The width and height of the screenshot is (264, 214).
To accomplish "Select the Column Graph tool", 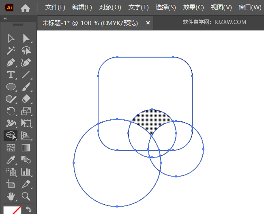I will point(26,172).
